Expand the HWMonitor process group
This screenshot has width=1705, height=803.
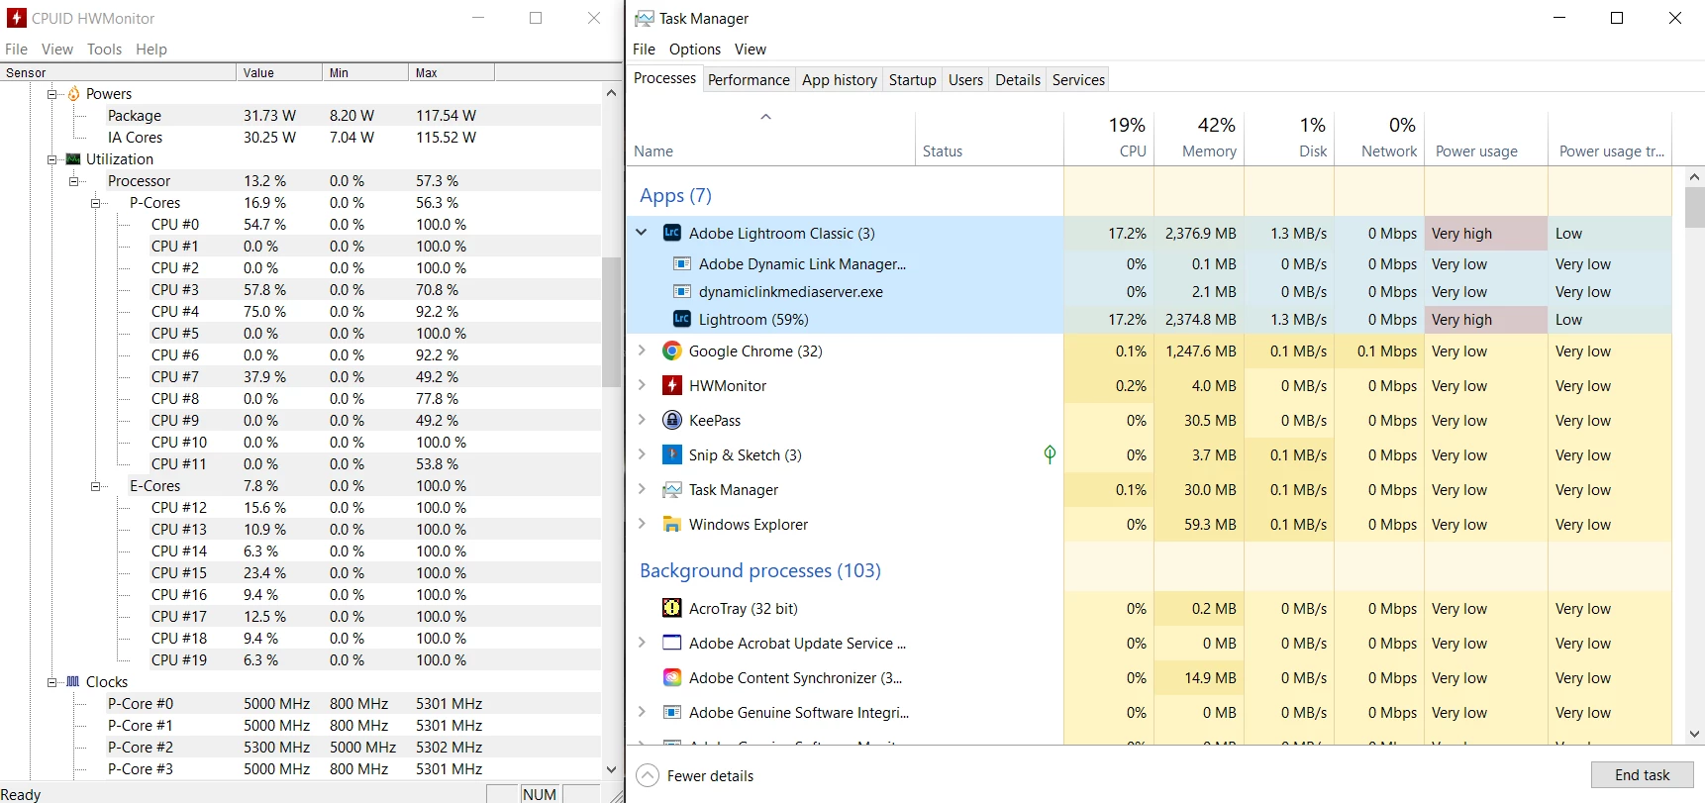click(641, 385)
